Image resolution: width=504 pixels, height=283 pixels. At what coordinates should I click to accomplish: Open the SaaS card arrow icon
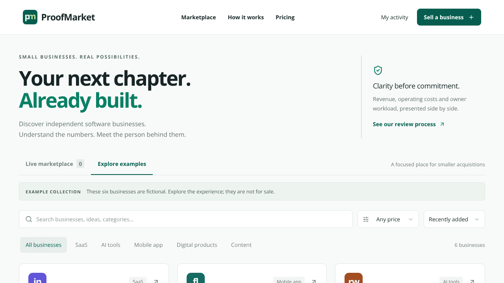pyautogui.click(x=156, y=281)
